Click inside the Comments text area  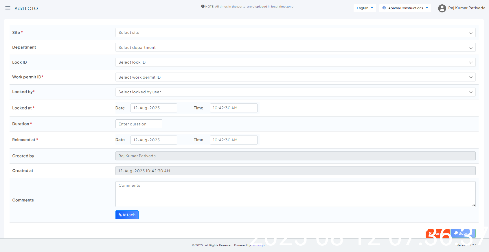295,194
